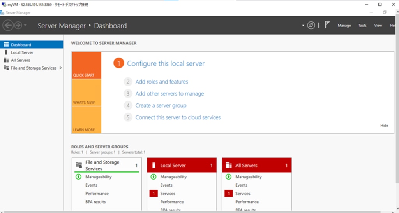Click Manageability in File and Storage tile
The height and width of the screenshot is (213, 399).
coord(99,177)
